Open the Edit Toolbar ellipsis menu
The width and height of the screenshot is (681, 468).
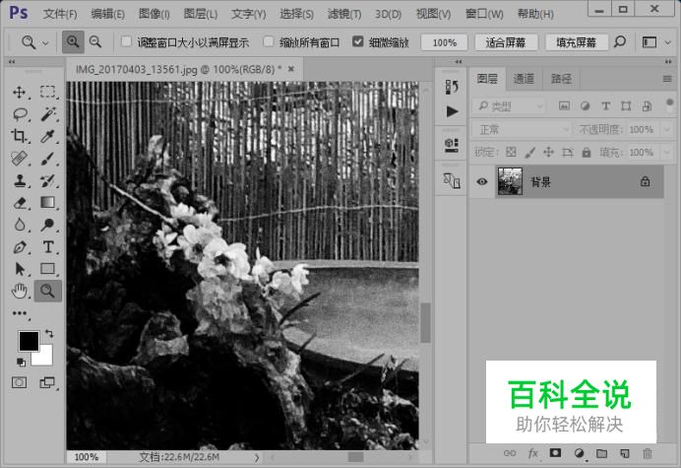click(19, 313)
